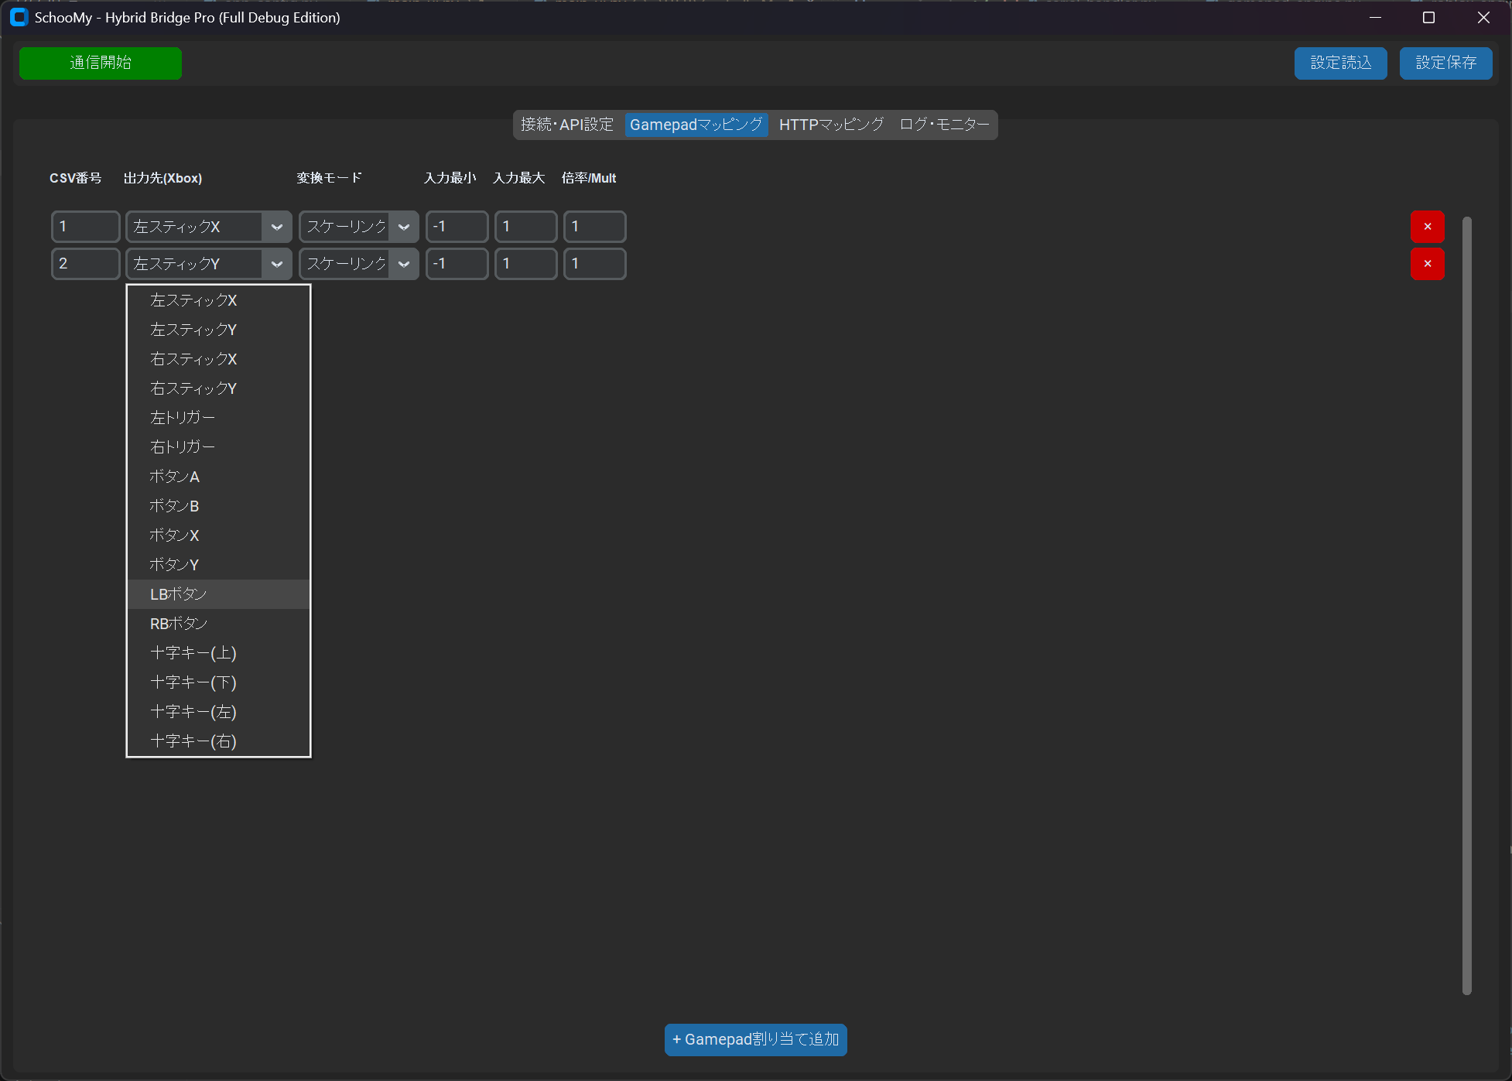The height and width of the screenshot is (1081, 1512).
Task: Start communication with 通信開始 button
Action: point(101,63)
